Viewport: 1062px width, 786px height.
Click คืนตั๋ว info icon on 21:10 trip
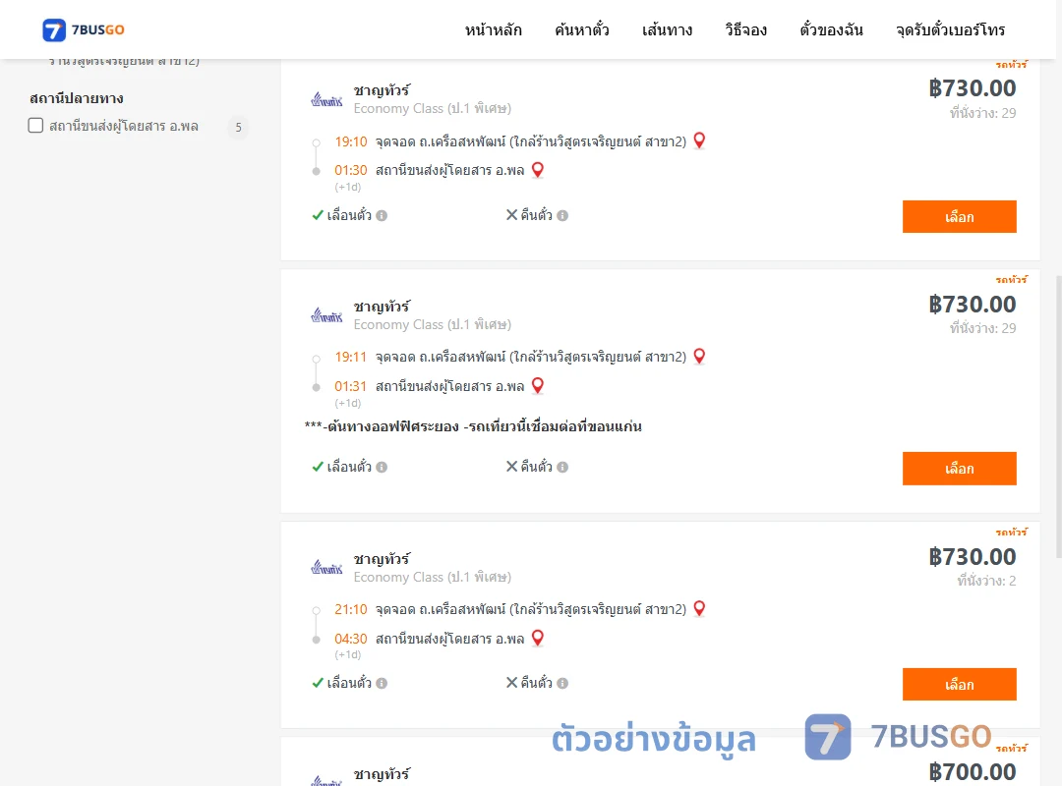click(x=562, y=683)
